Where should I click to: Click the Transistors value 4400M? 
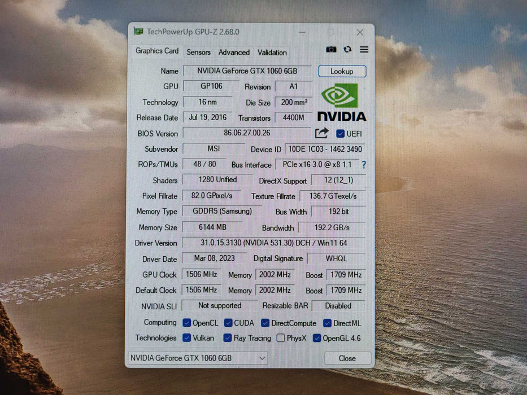[x=293, y=117]
